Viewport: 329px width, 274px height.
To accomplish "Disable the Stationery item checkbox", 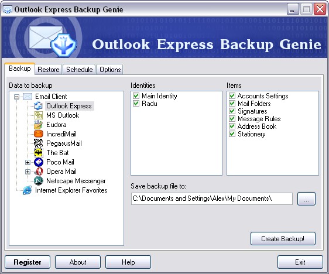I will (232, 134).
